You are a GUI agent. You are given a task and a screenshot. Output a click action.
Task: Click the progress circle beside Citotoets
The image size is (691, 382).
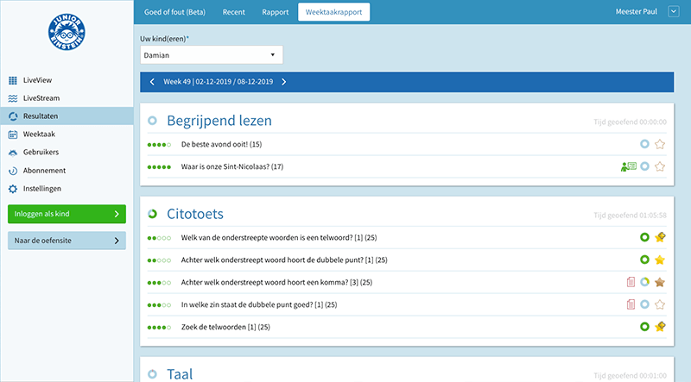152,214
